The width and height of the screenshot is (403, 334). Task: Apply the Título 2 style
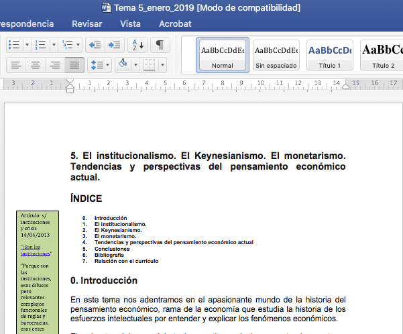click(x=382, y=55)
